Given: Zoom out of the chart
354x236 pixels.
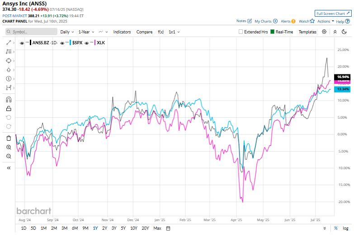Looking at the screenshot, I should tap(9, 156).
